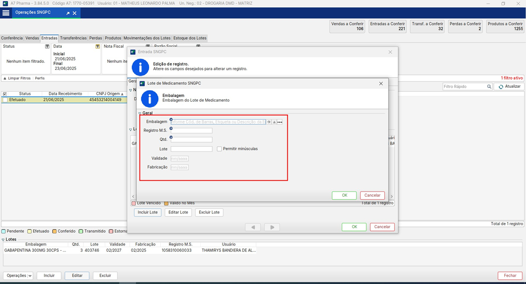Refresh the list with Atualizar button
Screen dimensions: 526x284
coord(510,87)
